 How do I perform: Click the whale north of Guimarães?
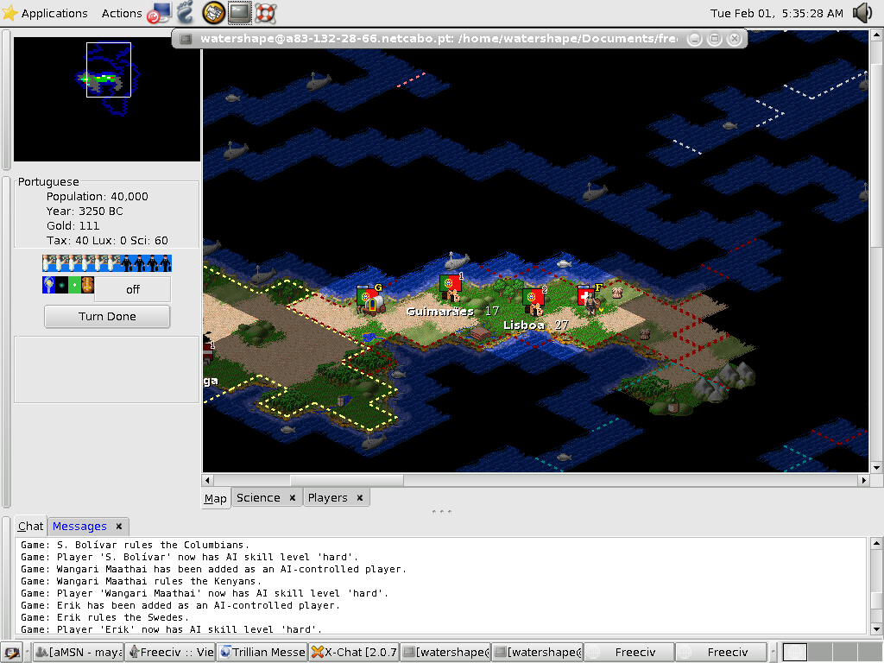tap(458, 261)
